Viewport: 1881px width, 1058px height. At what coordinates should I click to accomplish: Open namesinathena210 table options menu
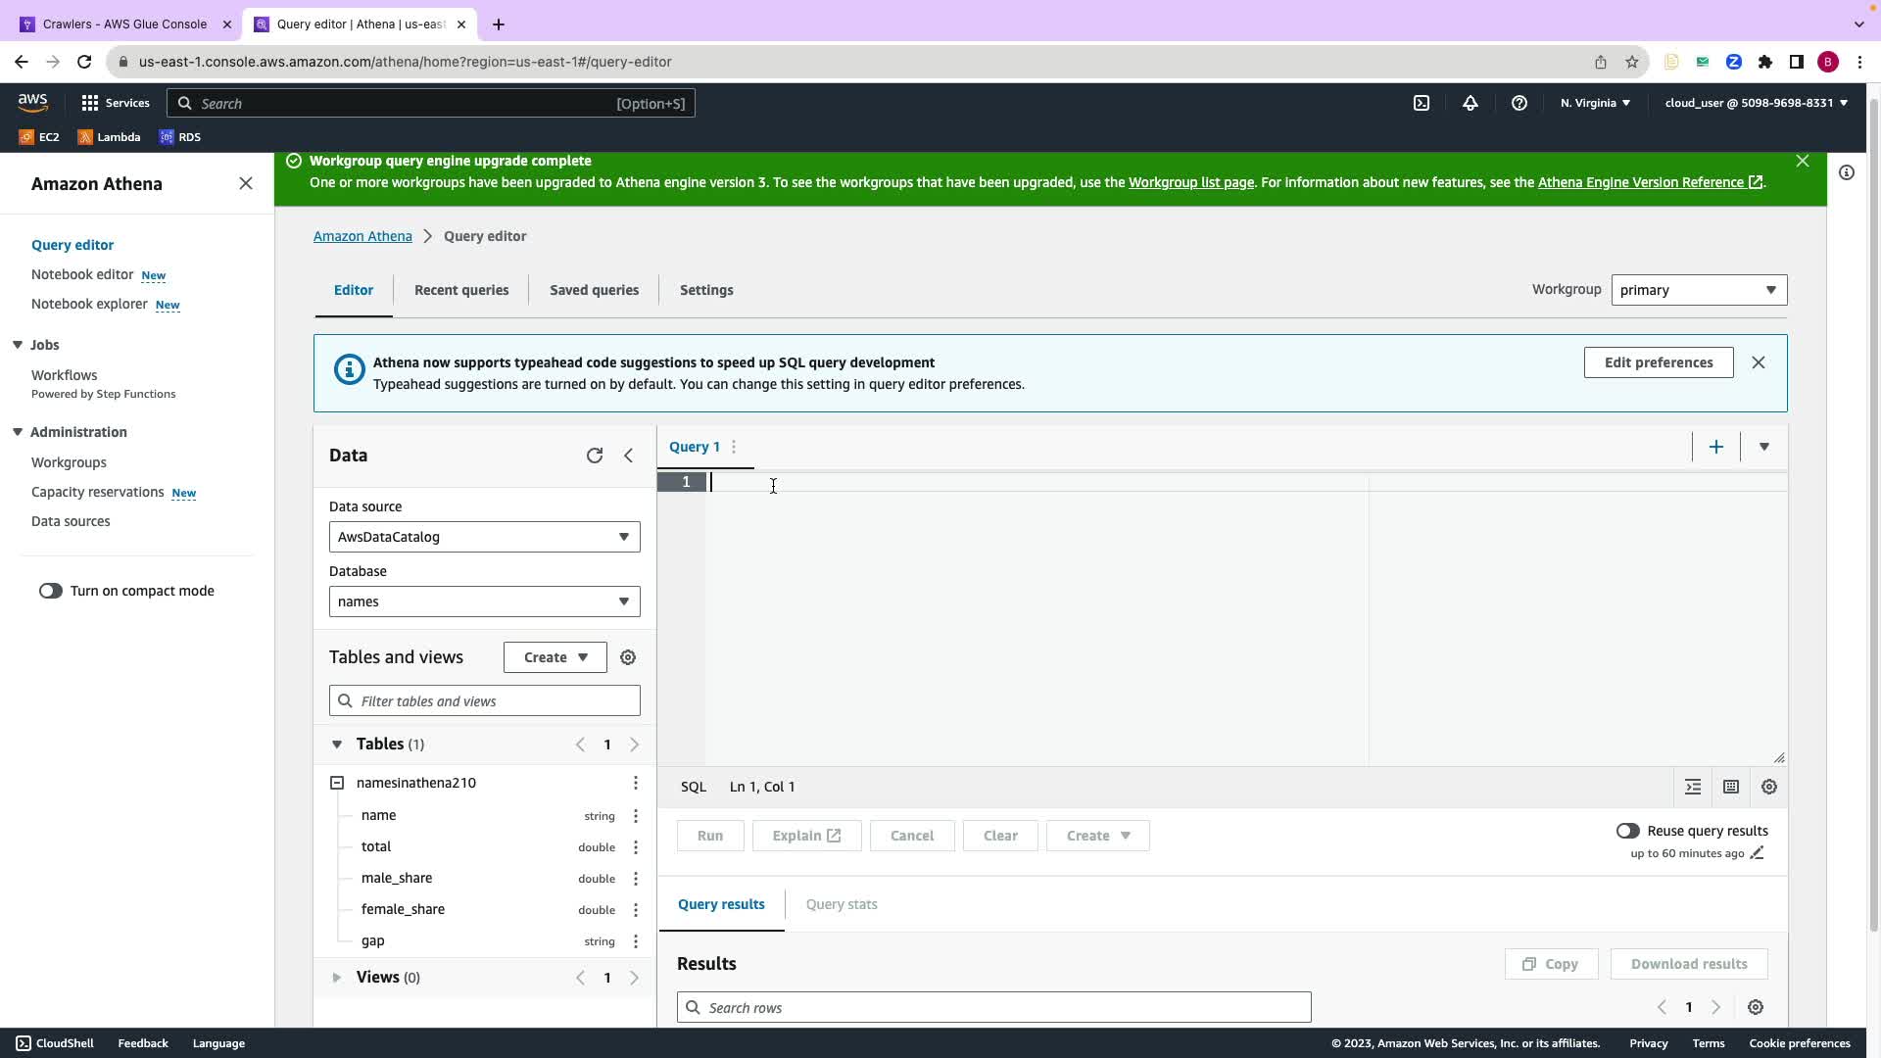[636, 783]
